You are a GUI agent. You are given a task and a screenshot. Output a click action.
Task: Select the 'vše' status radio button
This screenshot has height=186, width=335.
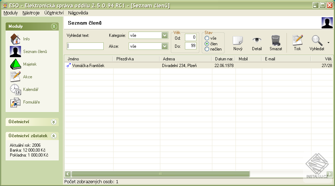pyautogui.click(x=207, y=38)
